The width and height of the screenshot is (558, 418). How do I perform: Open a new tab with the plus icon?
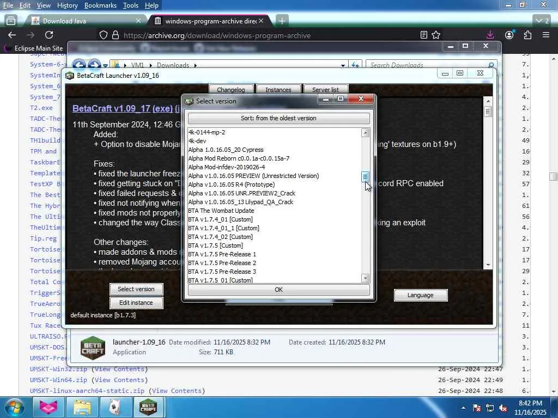click(282, 21)
